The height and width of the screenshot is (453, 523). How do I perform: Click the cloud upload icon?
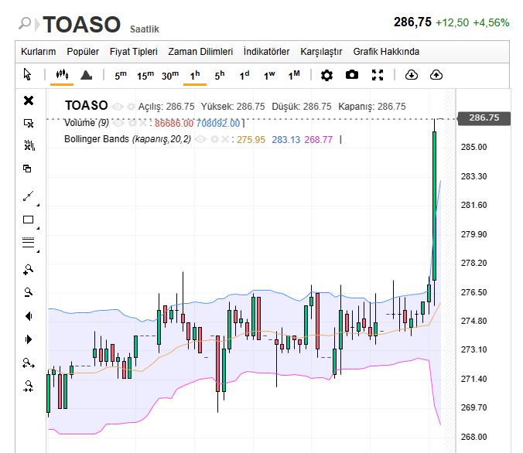[436, 75]
